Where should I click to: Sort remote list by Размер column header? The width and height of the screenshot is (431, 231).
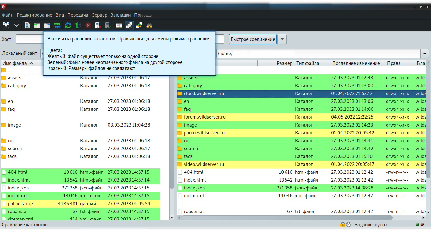(276, 63)
